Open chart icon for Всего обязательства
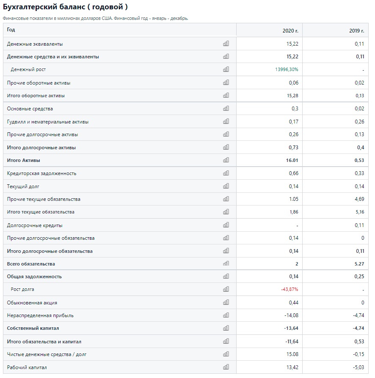Image resolution: width=375 pixels, height=378 pixels. 226,263
